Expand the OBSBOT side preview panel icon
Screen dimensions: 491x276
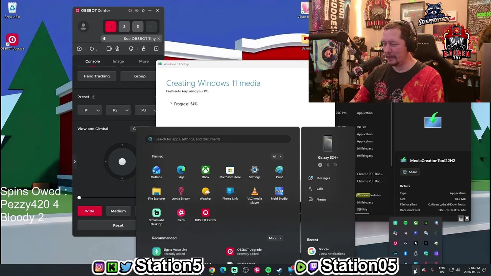pos(156,49)
